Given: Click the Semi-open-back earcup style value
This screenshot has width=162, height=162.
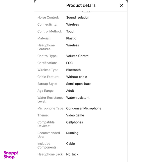Looking at the screenshot, I should pos(79,84).
